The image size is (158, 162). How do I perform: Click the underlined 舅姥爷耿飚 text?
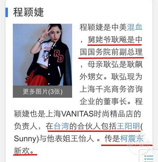tap(107, 40)
